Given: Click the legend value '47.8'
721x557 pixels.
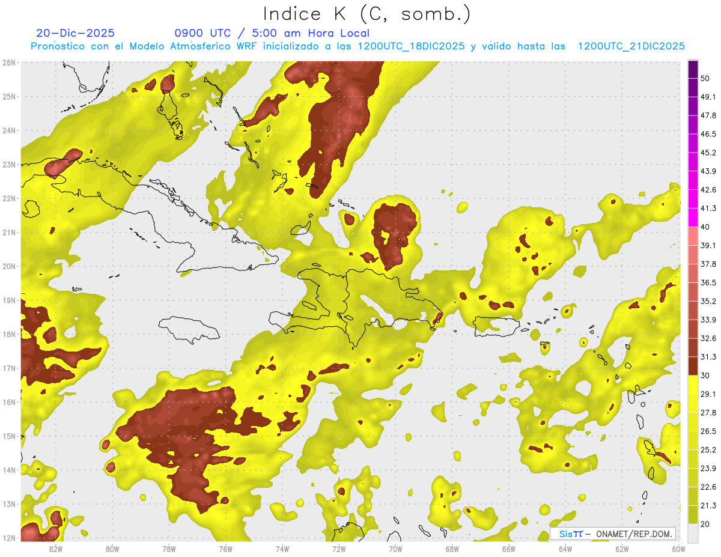Looking at the screenshot, I should (x=708, y=115).
